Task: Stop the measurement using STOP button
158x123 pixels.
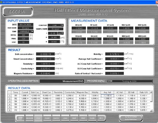Action: click(x=38, y=118)
